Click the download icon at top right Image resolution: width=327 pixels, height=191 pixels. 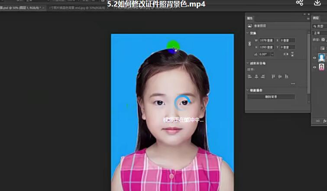coord(317,3)
